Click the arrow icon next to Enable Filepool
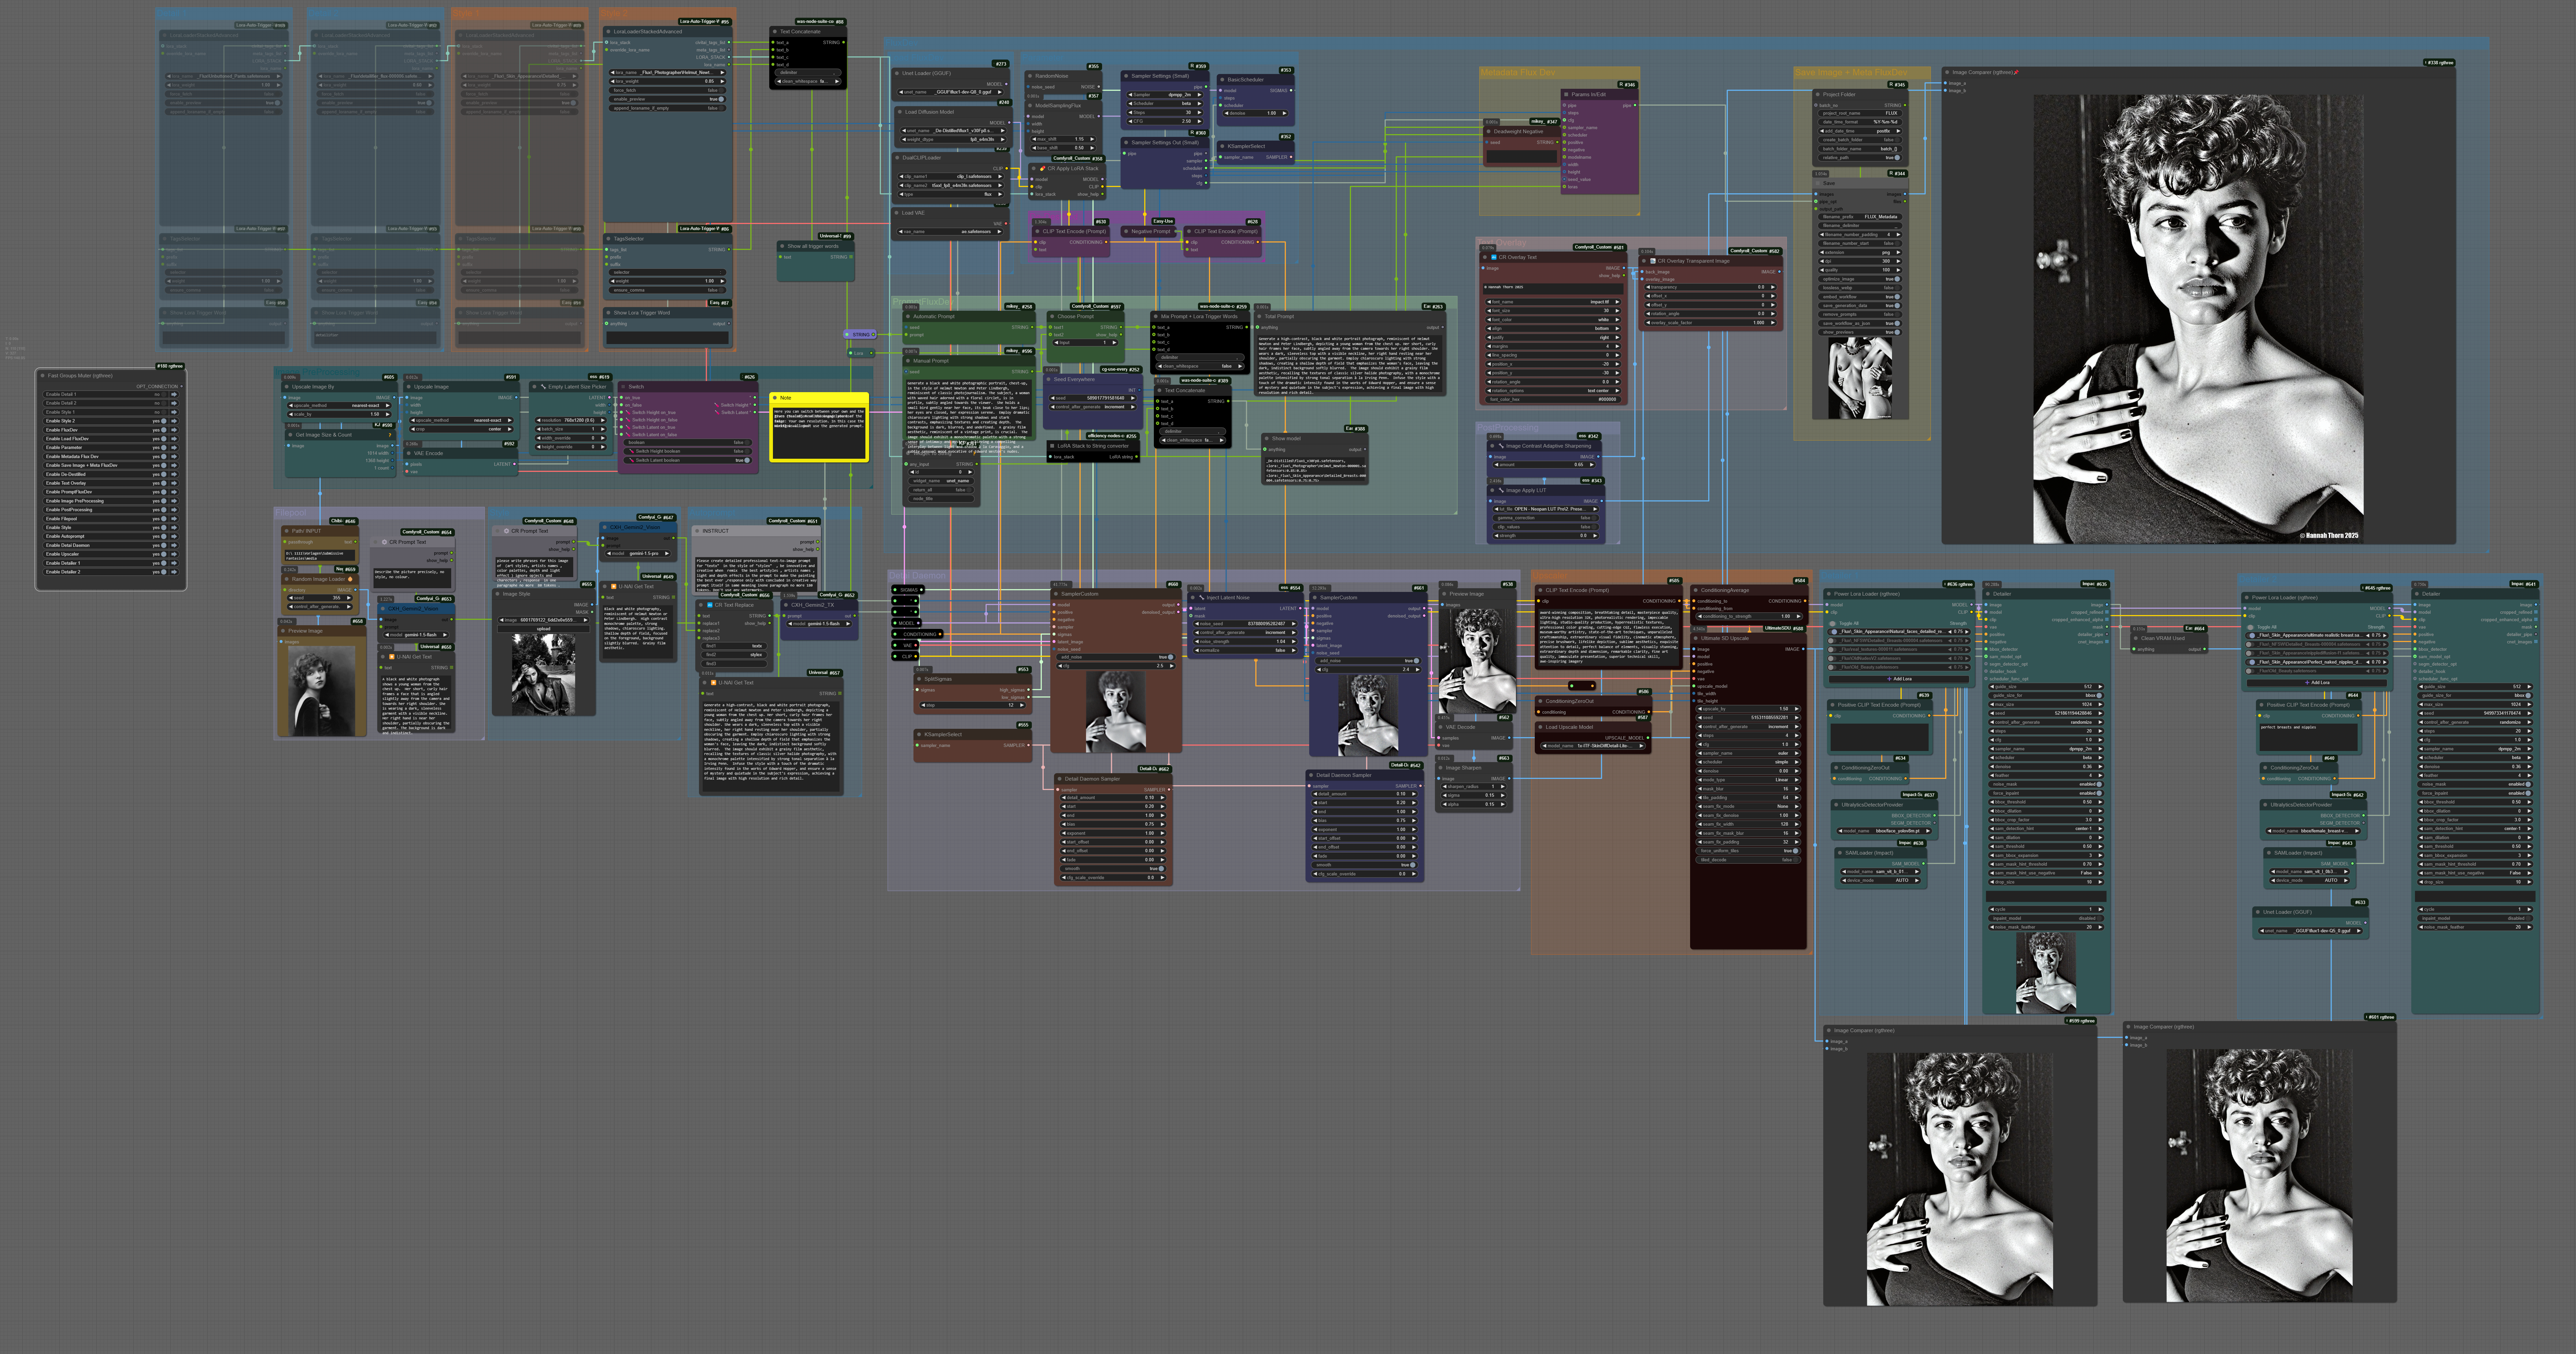This screenshot has height=1354, width=2576. 174,519
